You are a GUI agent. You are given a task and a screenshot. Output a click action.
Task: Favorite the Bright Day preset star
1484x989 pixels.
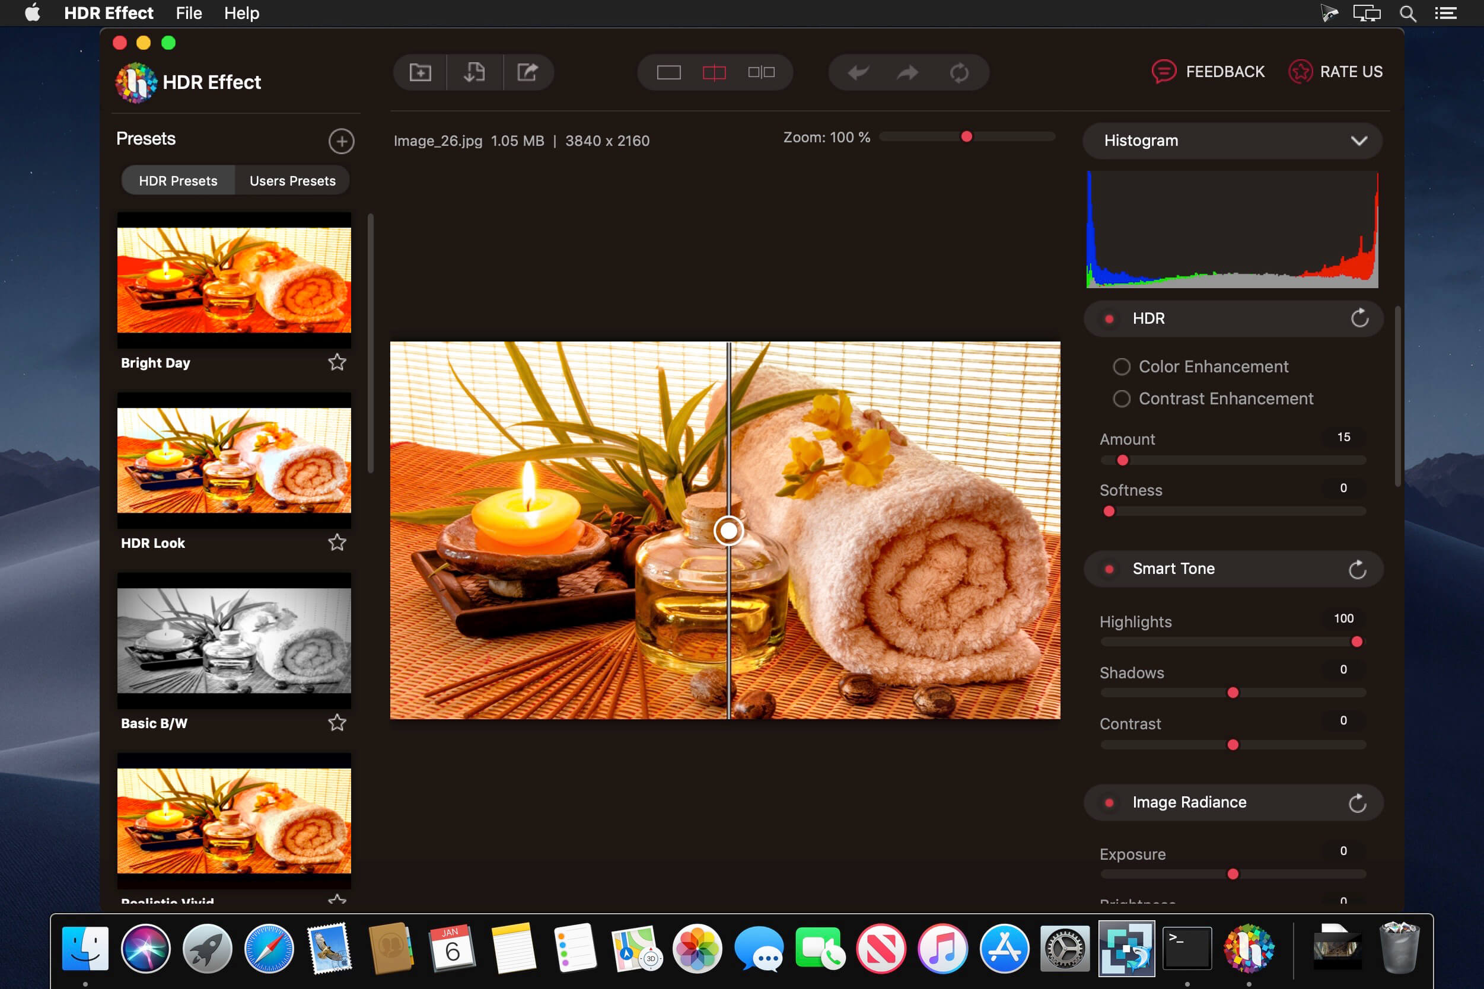click(x=337, y=362)
